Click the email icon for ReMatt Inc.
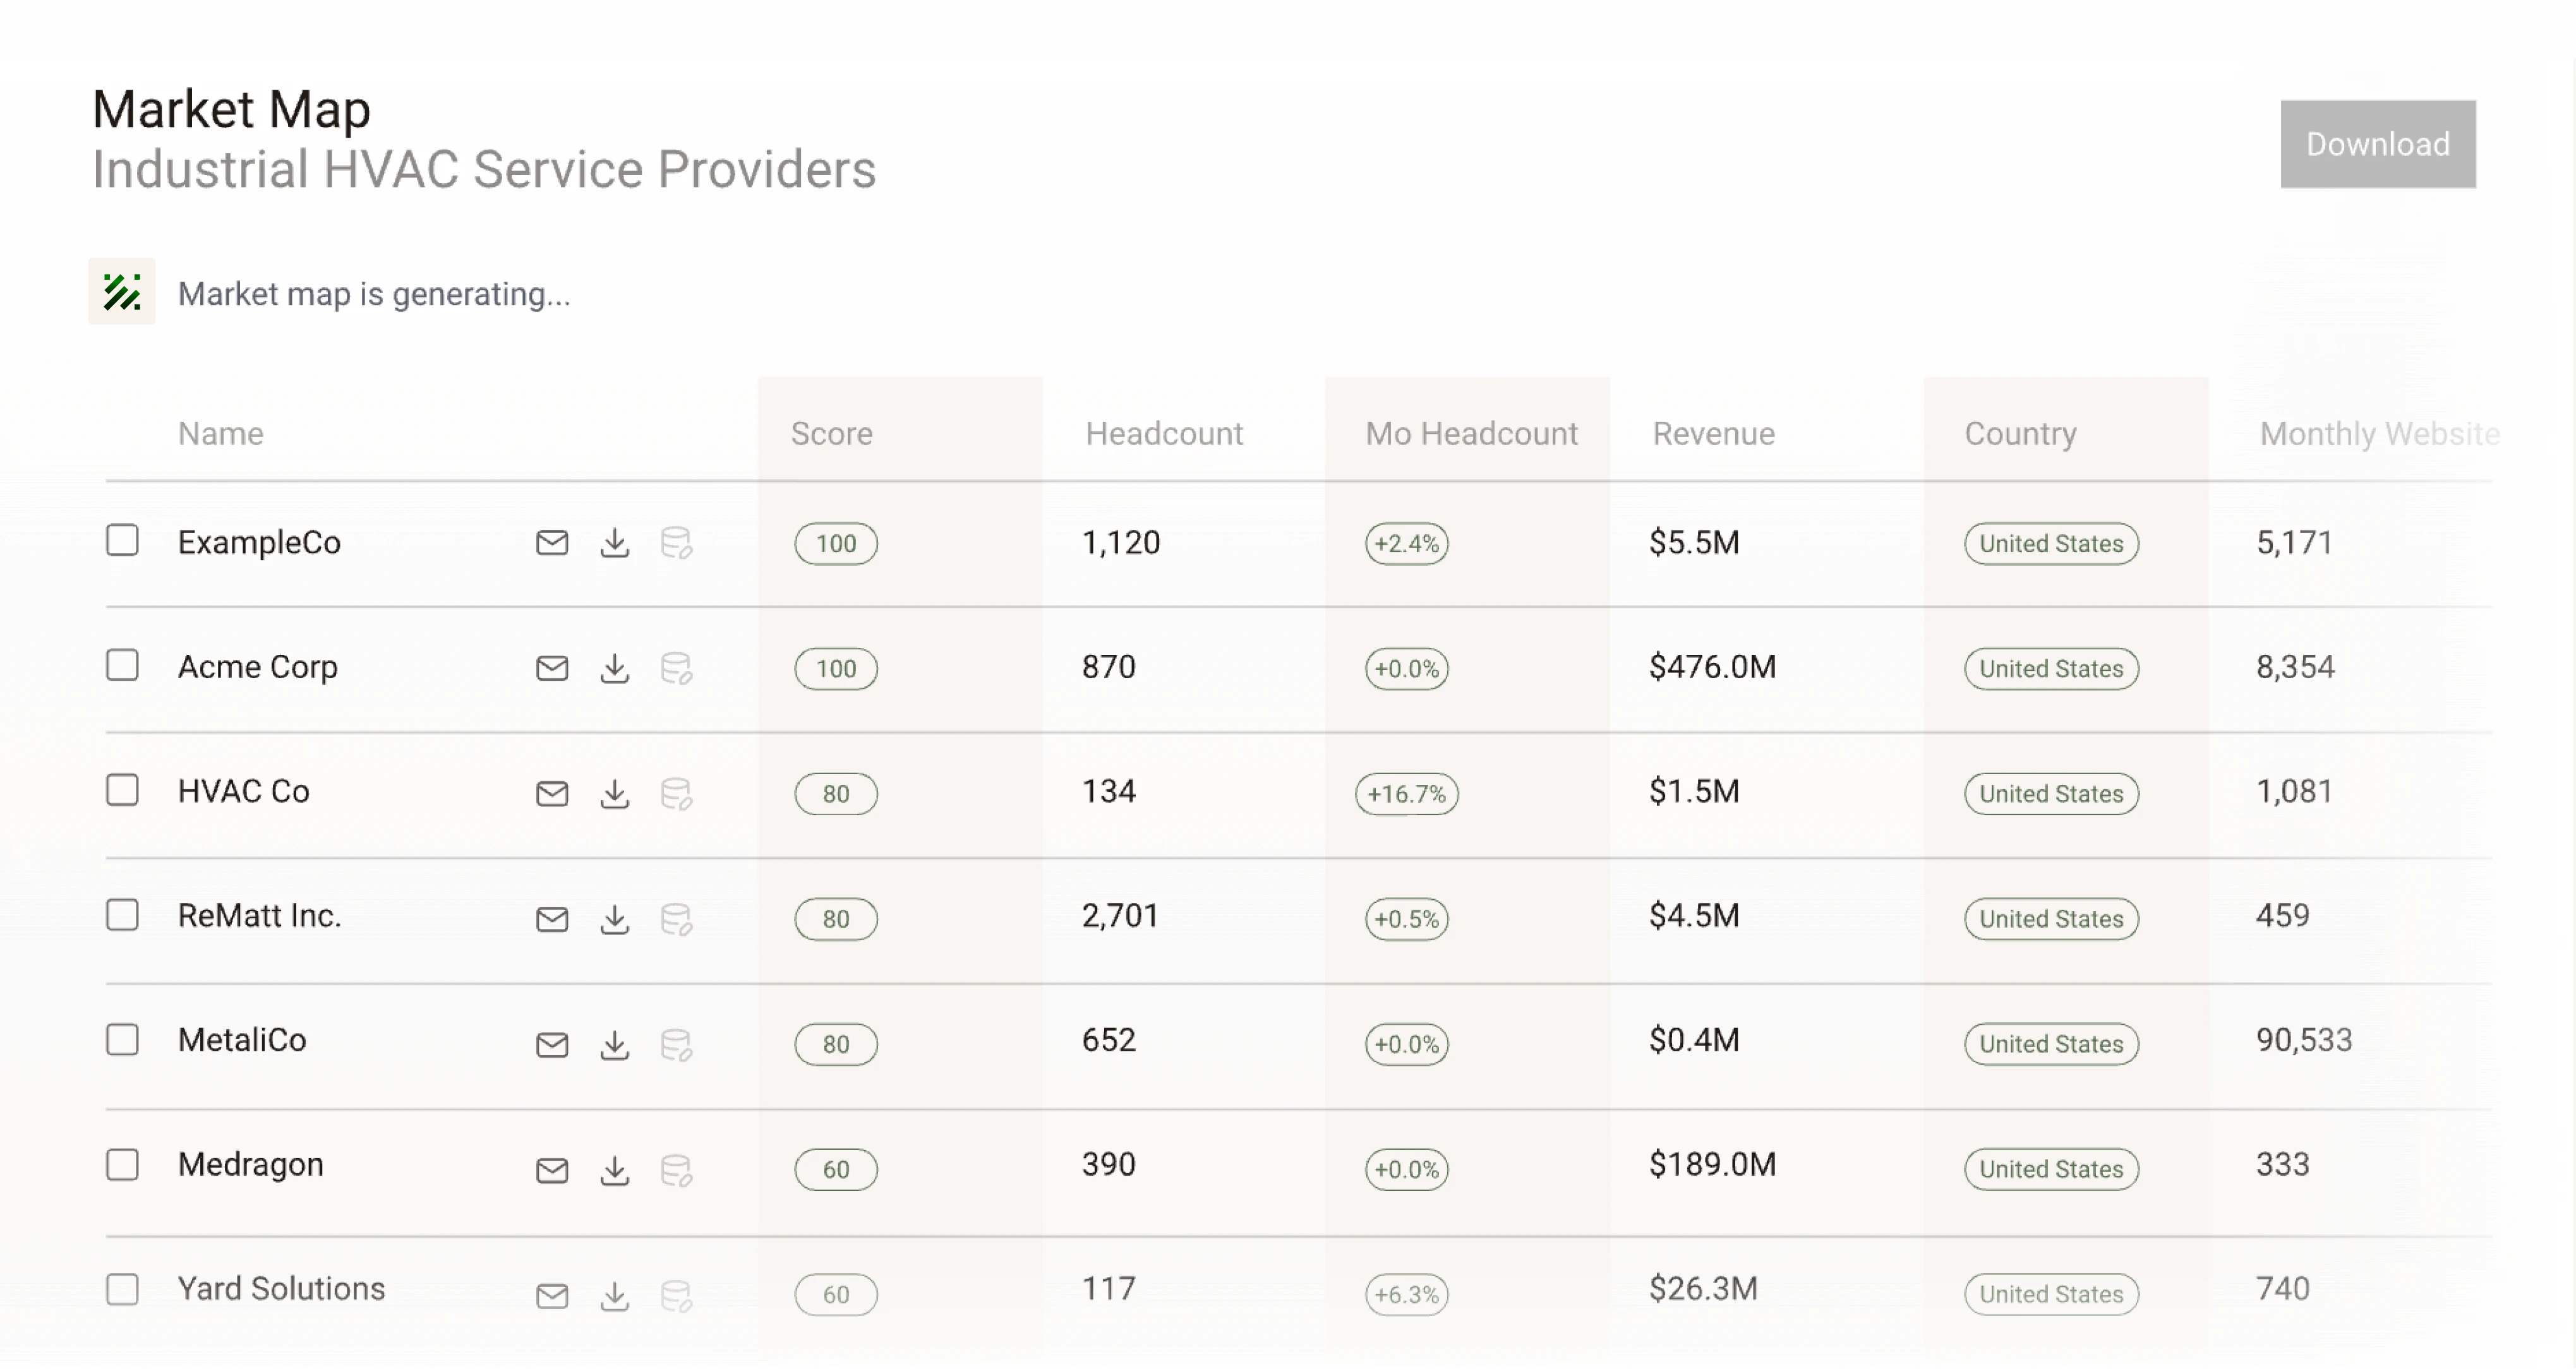This screenshot has height=1369, width=2576. pyautogui.click(x=552, y=919)
